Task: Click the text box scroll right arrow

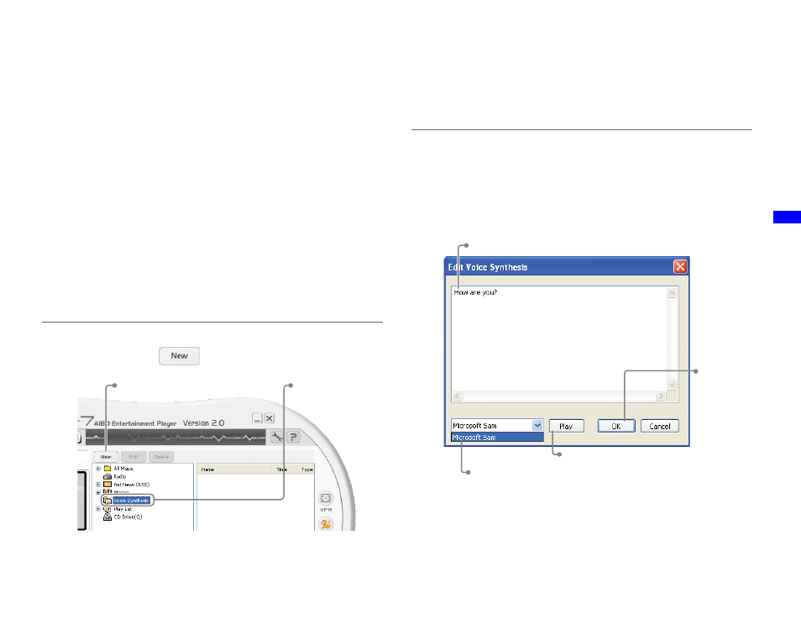Action: click(661, 396)
